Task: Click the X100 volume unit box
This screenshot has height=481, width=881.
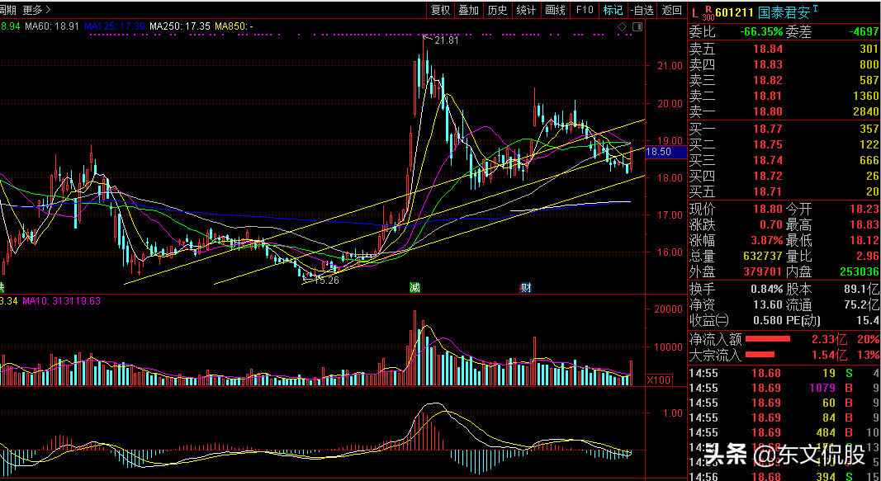Action: coord(659,380)
